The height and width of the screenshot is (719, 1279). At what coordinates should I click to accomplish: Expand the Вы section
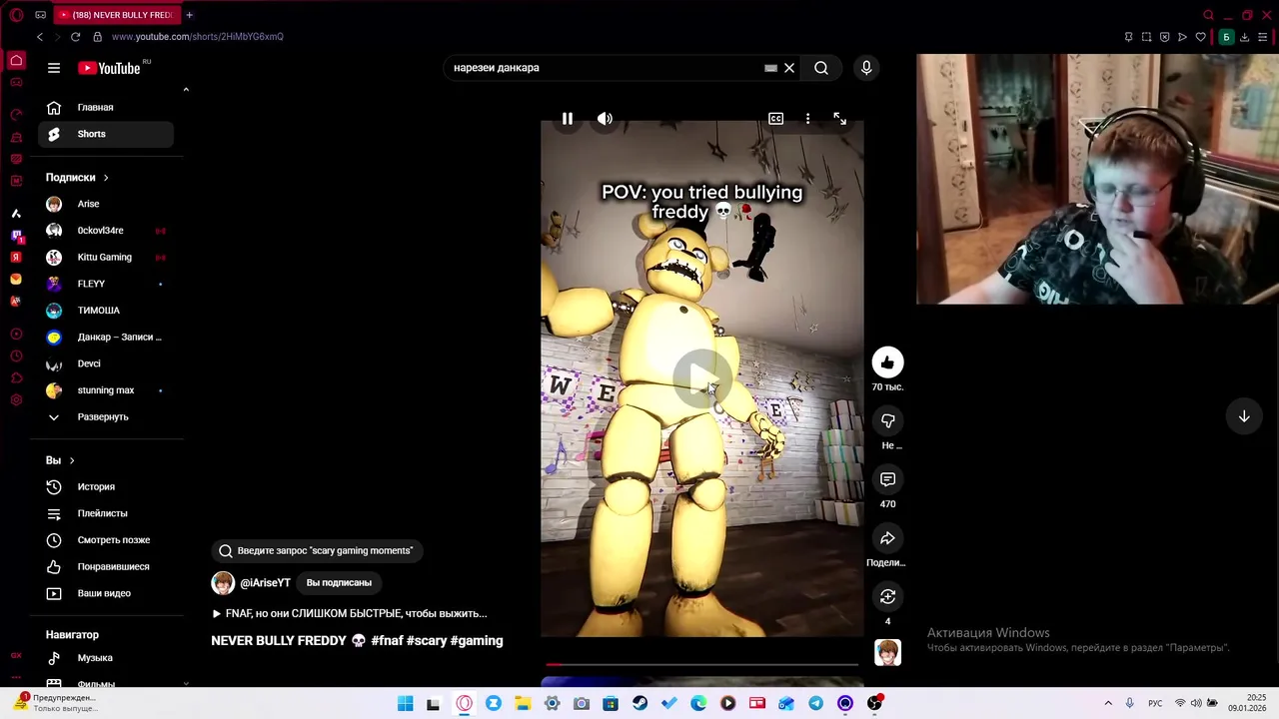click(60, 460)
